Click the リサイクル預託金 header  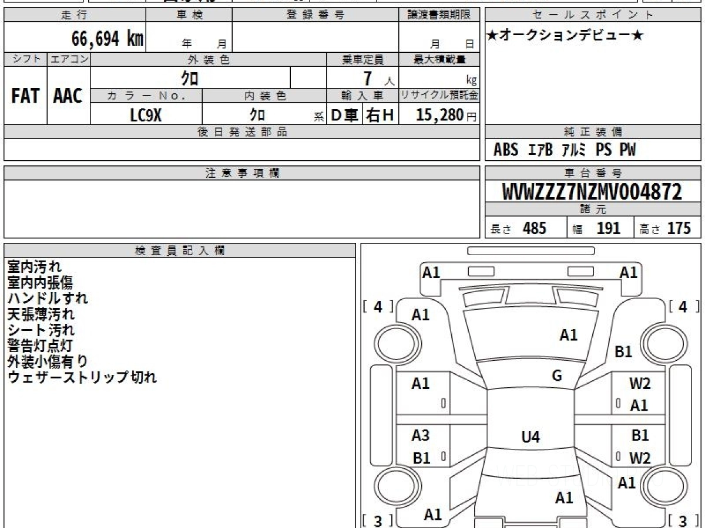coord(439,96)
